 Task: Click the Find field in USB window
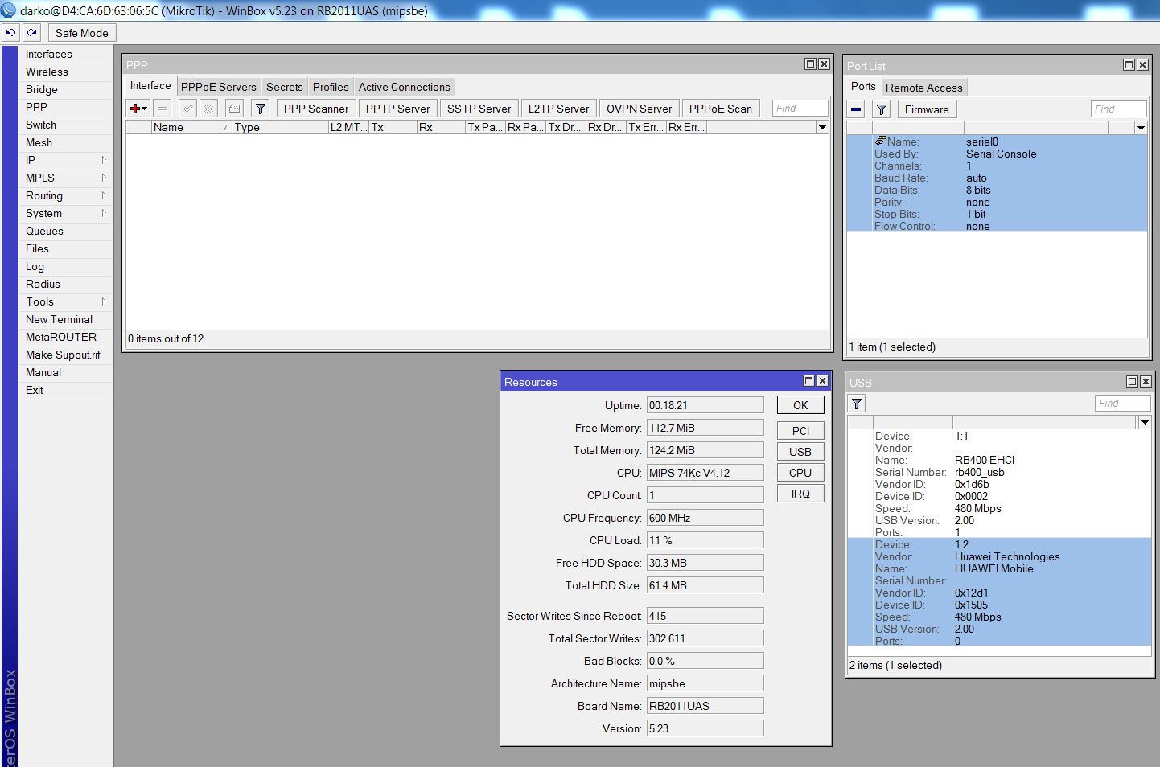pyautogui.click(x=1123, y=404)
